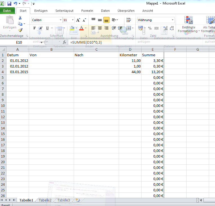Open the font size dropdown

73,20
